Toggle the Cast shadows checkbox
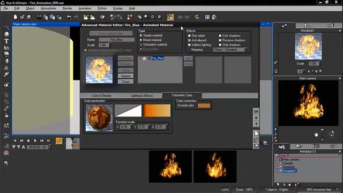Viewport: 343px width, 193px height. (x=220, y=36)
